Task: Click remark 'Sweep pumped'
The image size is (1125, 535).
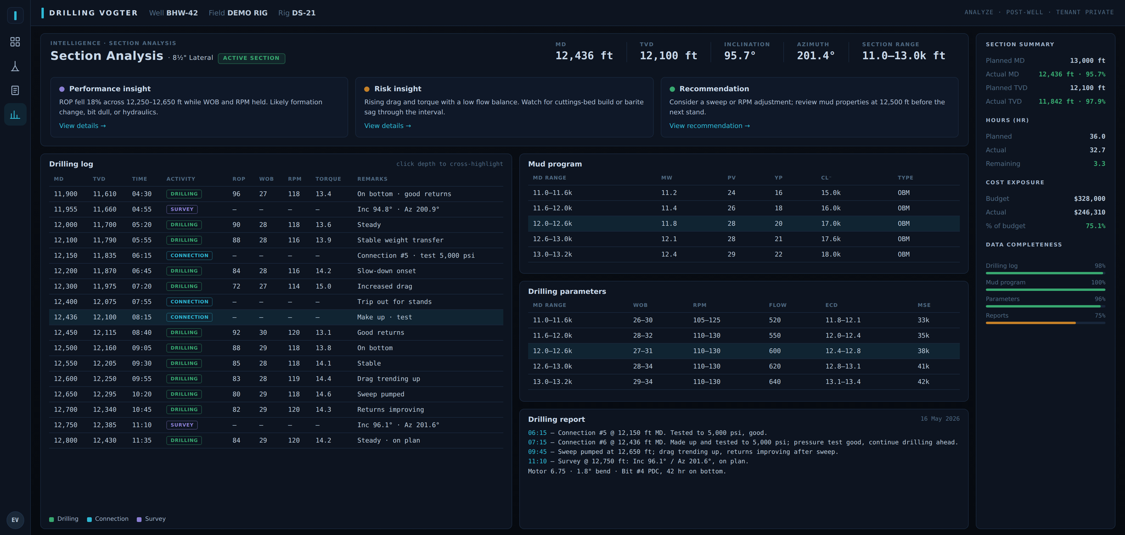Action: point(381,394)
